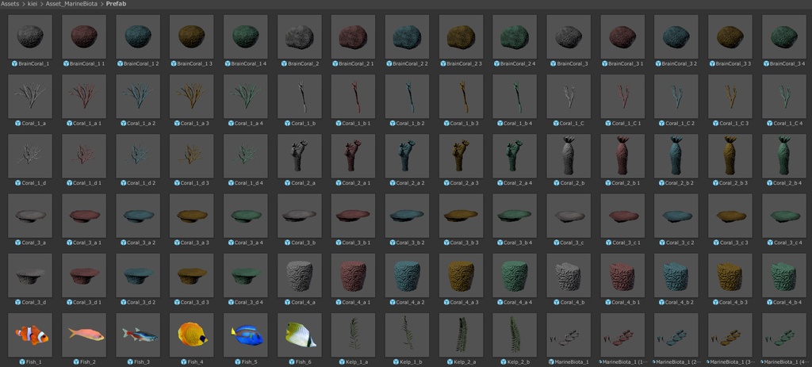
Task: Select the gray Coral_3_c thumbnail
Action: [569, 216]
